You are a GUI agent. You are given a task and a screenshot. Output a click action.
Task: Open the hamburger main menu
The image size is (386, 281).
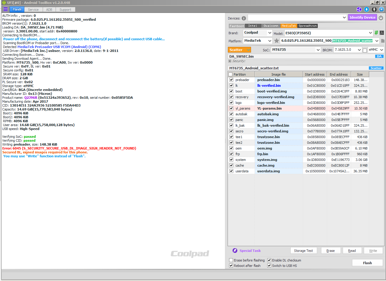5,9
